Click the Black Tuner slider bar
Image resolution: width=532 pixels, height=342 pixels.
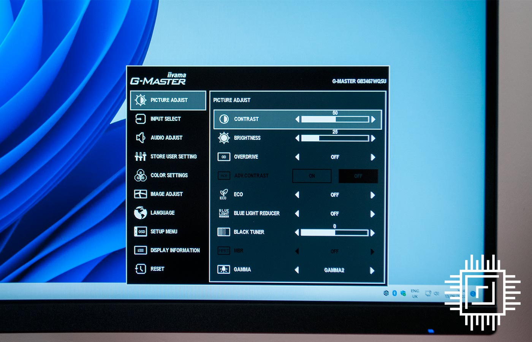point(335,233)
